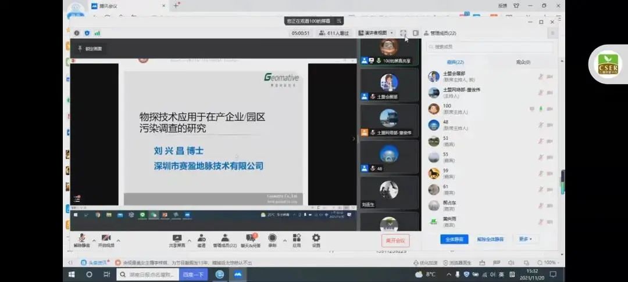Click 解除全体静音 unmute all button

click(x=490, y=239)
